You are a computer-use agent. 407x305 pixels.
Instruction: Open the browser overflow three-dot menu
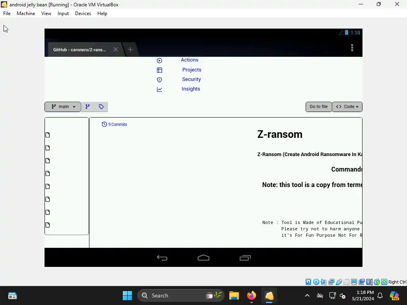pos(352,48)
